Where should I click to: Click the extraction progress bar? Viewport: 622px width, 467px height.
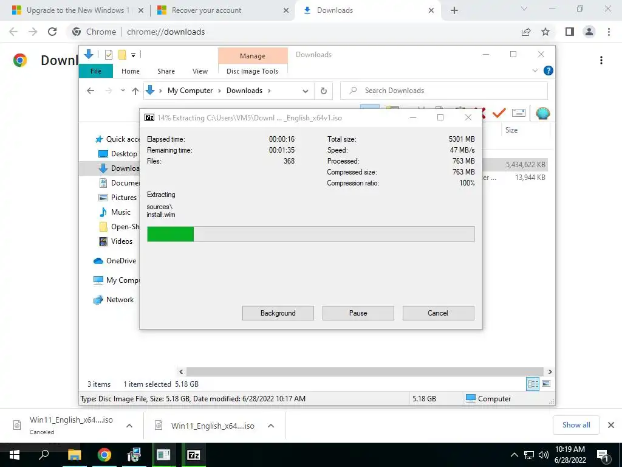(x=310, y=234)
